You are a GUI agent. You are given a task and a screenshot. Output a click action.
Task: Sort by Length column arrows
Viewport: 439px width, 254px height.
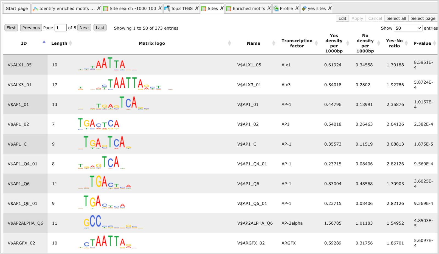click(x=71, y=43)
